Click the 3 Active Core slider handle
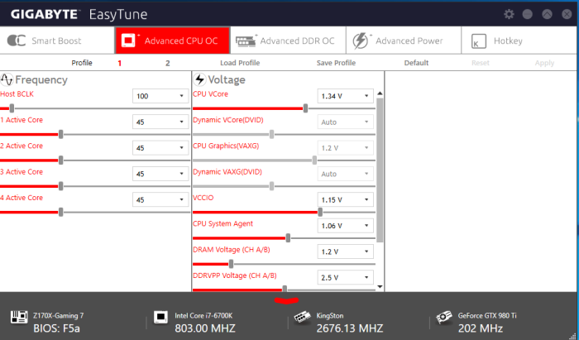This screenshot has width=579, height=340. click(61, 186)
